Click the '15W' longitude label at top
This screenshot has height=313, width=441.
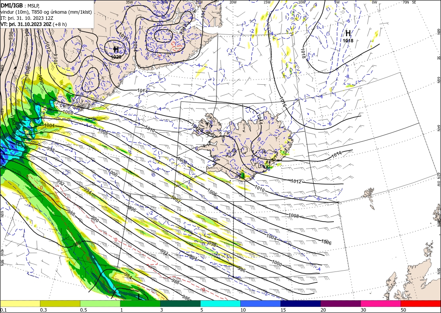click(267, 2)
